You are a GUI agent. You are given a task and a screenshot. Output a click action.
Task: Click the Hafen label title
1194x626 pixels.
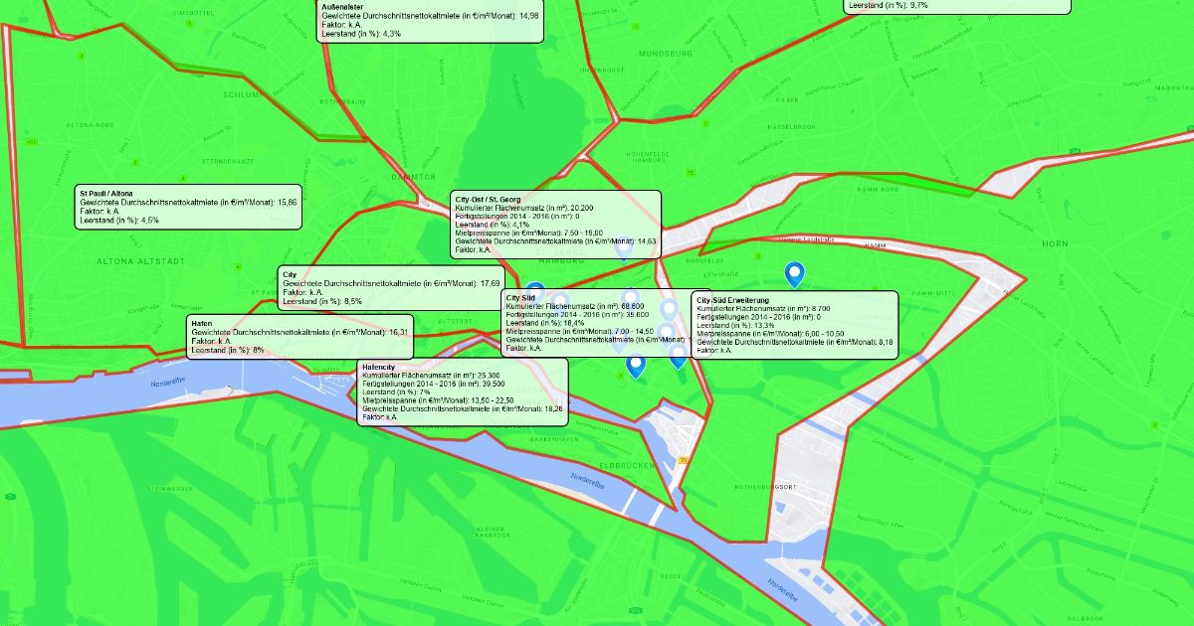[x=201, y=324]
